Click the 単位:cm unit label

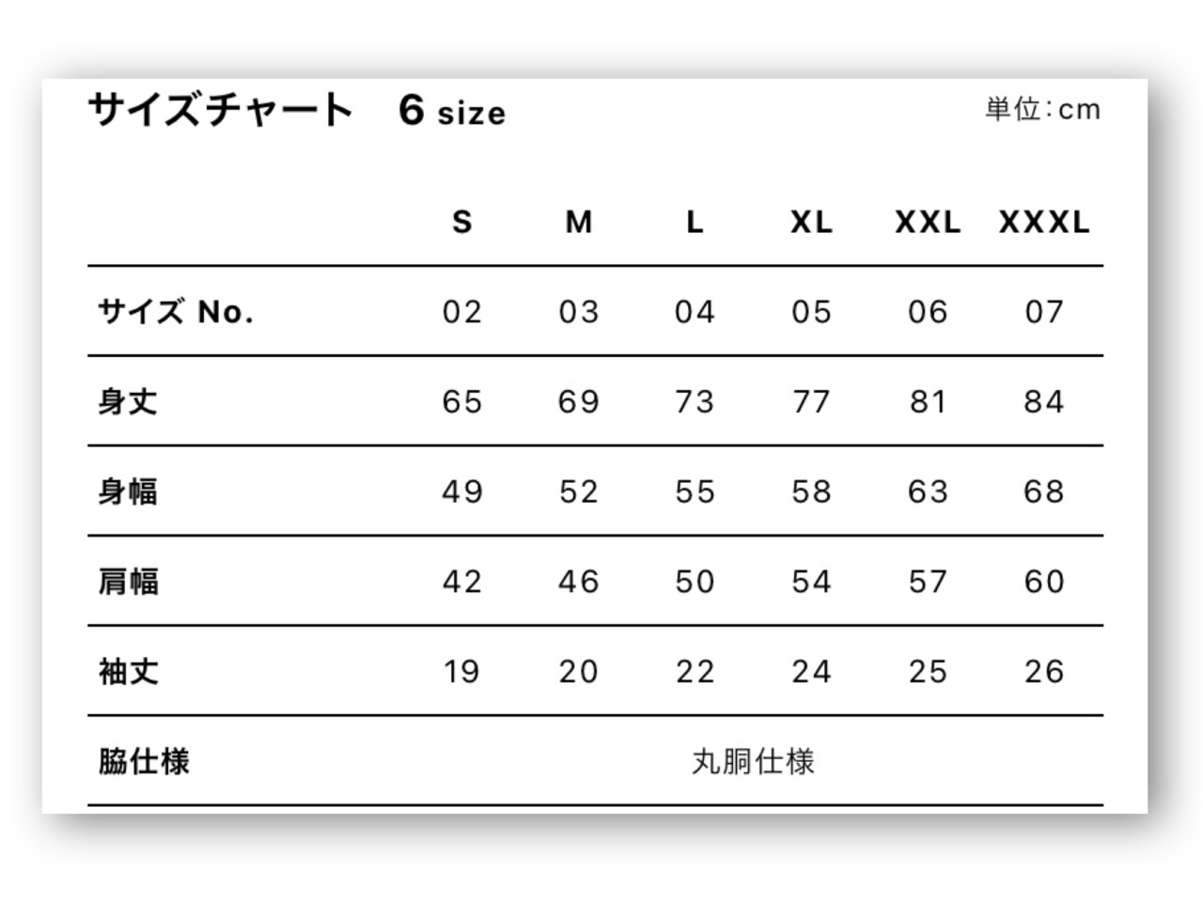[1042, 109]
